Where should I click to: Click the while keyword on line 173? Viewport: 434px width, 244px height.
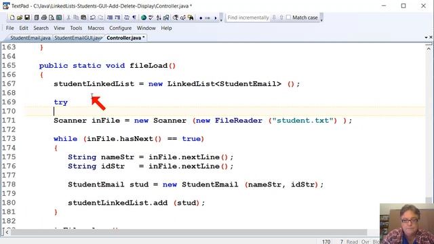65,139
